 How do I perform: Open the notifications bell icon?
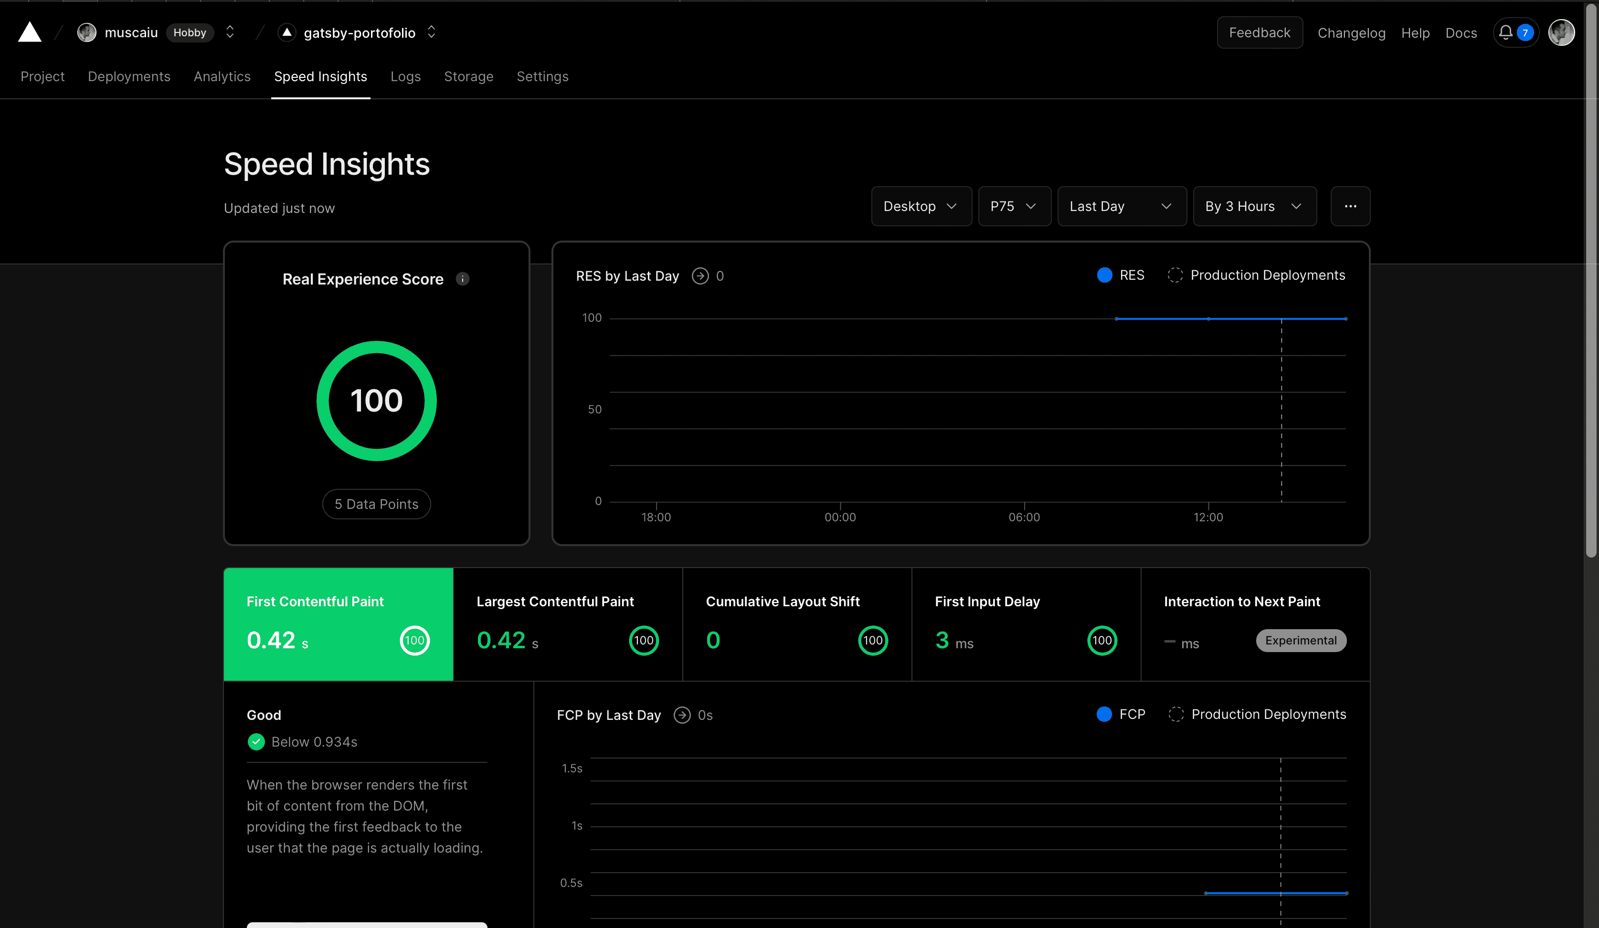1505,32
